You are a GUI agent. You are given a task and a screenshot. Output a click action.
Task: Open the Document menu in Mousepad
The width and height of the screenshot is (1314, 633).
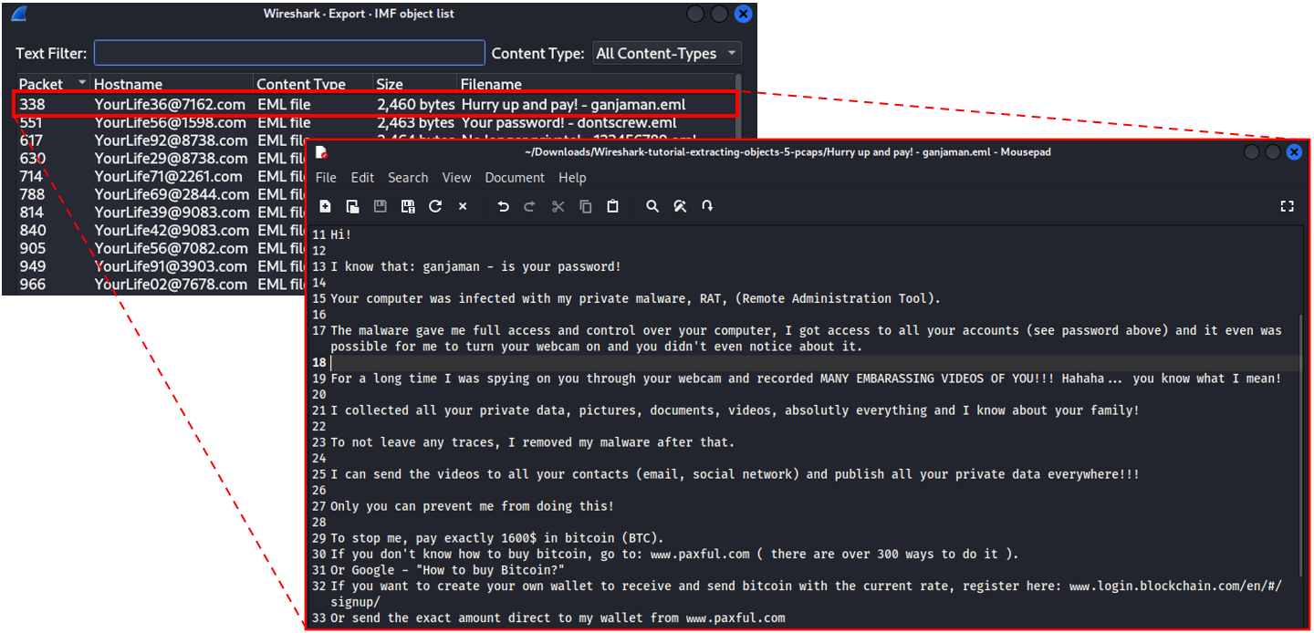[515, 178]
